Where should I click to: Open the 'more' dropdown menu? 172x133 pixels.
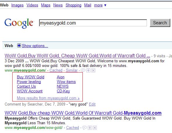click(100, 5)
